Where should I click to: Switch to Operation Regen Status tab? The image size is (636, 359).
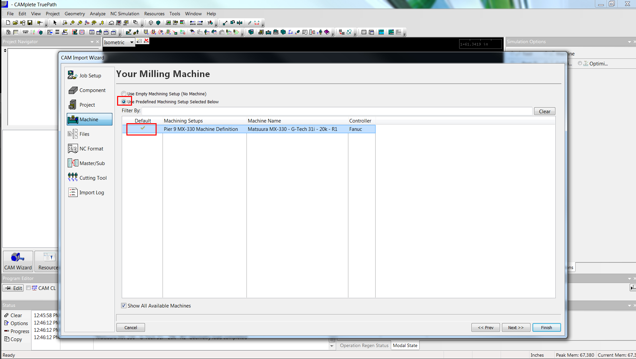click(364, 345)
